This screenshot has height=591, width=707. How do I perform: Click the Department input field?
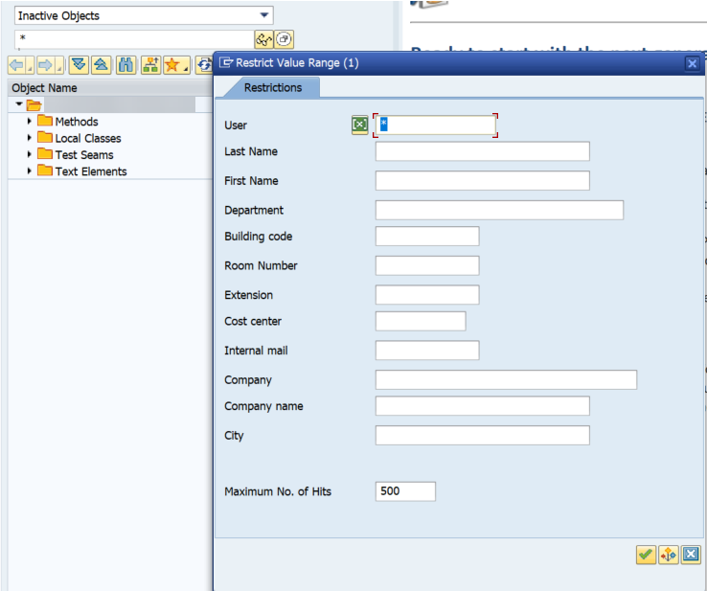point(499,210)
